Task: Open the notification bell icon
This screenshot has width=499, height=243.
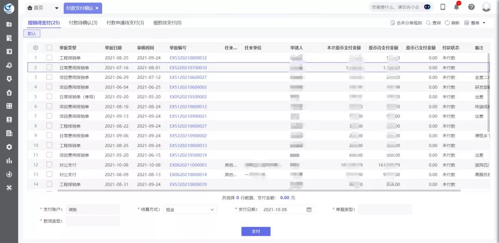Action: (x=456, y=7)
